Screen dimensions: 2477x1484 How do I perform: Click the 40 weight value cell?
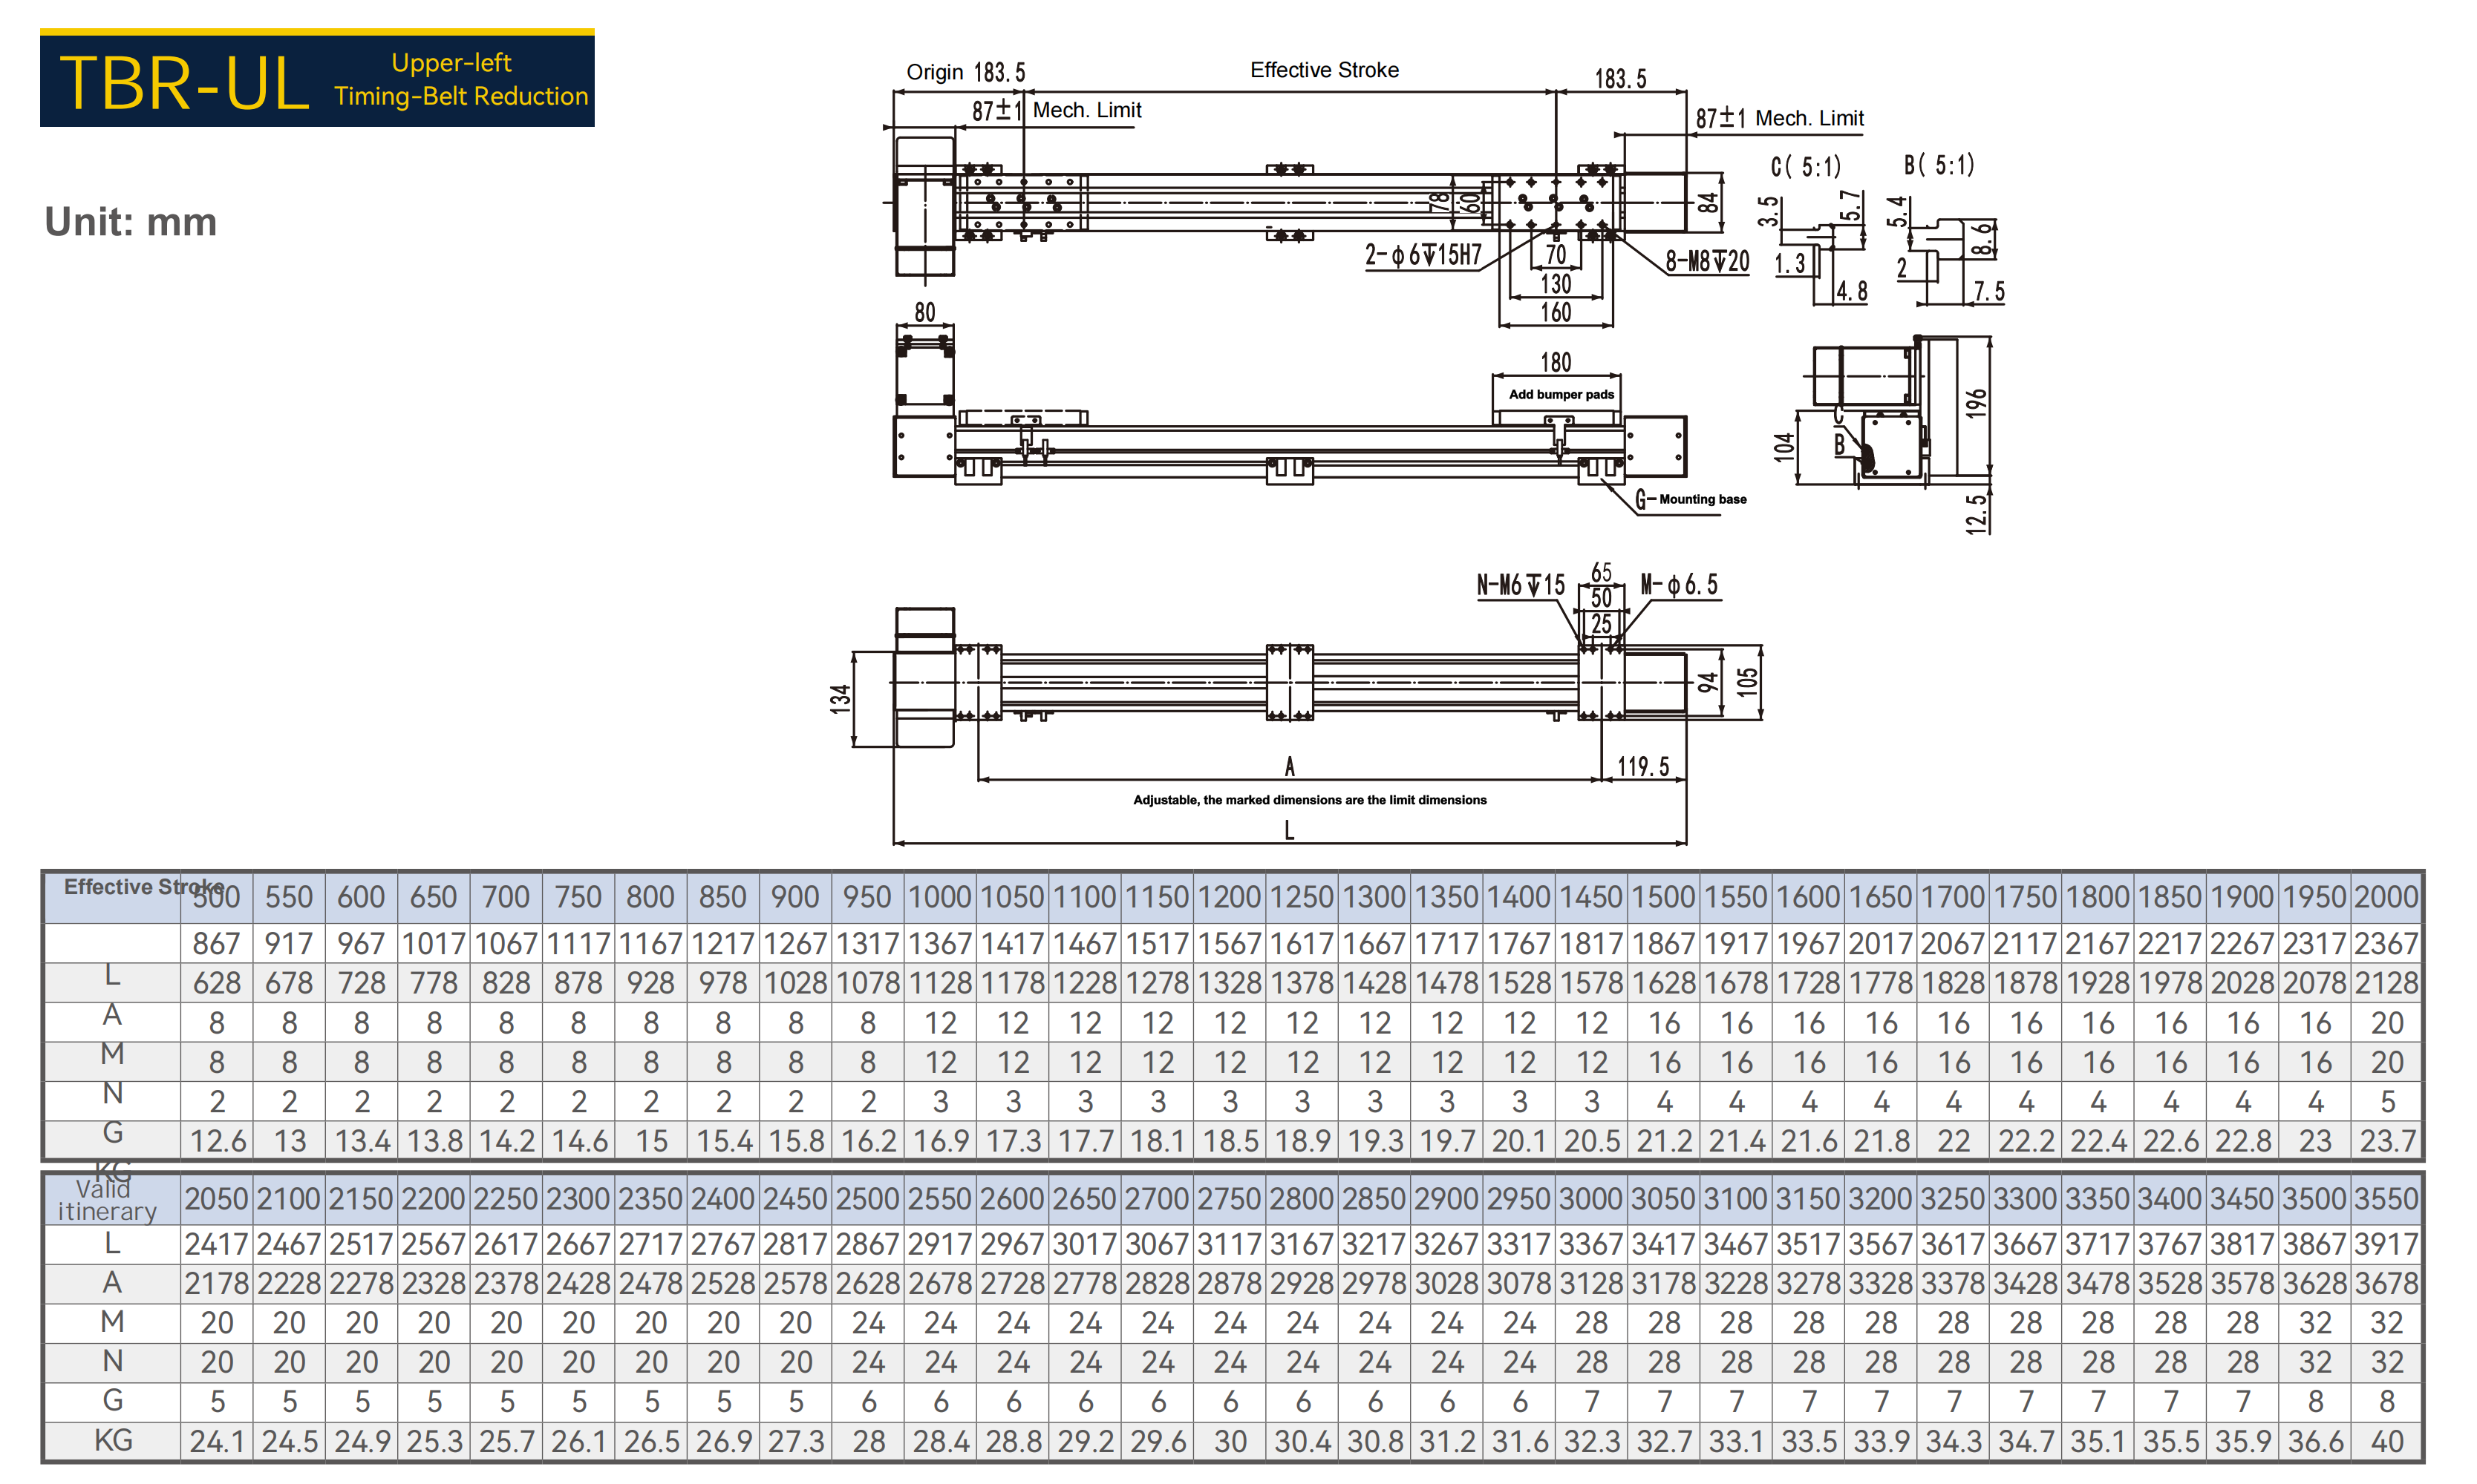coord(2386,1441)
